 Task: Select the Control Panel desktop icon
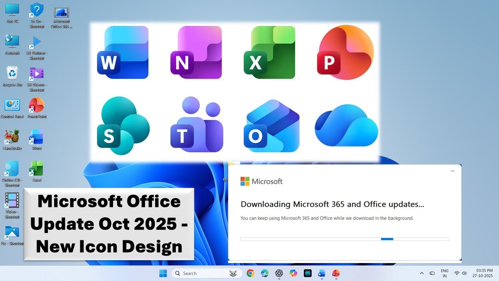[12, 108]
